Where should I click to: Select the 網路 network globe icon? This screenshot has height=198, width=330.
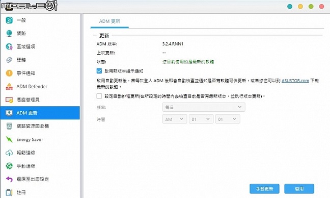(x=9, y=33)
